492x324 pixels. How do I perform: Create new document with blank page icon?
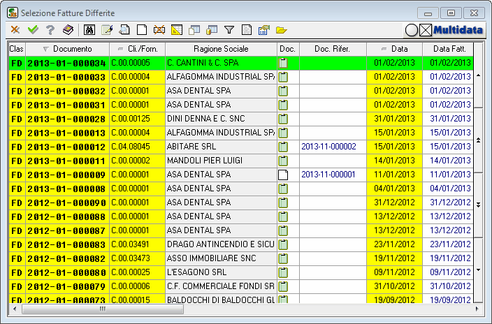coord(142,30)
